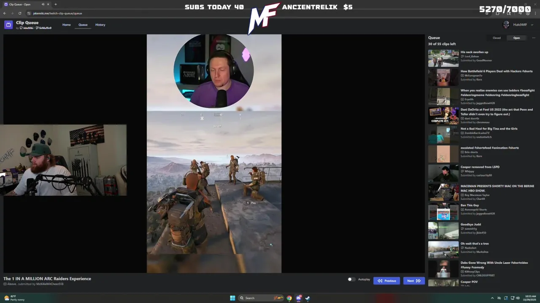Image resolution: width=540 pixels, height=303 pixels.
Task: Open 'MACEMAN PRESENTS SHORTY MAC' clip thumbnail
Action: (443, 192)
